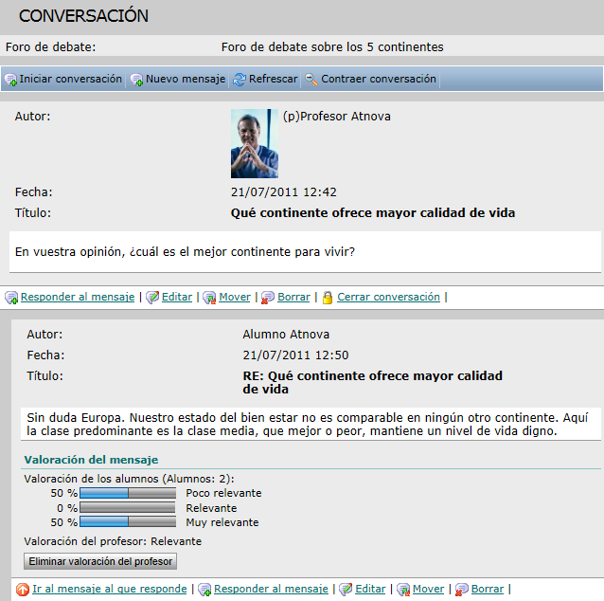The width and height of the screenshot is (604, 601).
Task: Click the Muy relevante rating bar
Action: point(128,522)
